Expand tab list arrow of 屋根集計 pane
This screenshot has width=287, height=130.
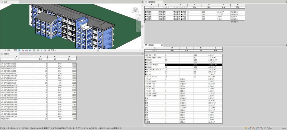pos(286,2)
